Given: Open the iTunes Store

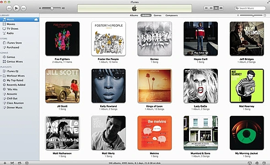Looking at the screenshot, I should [14, 43].
